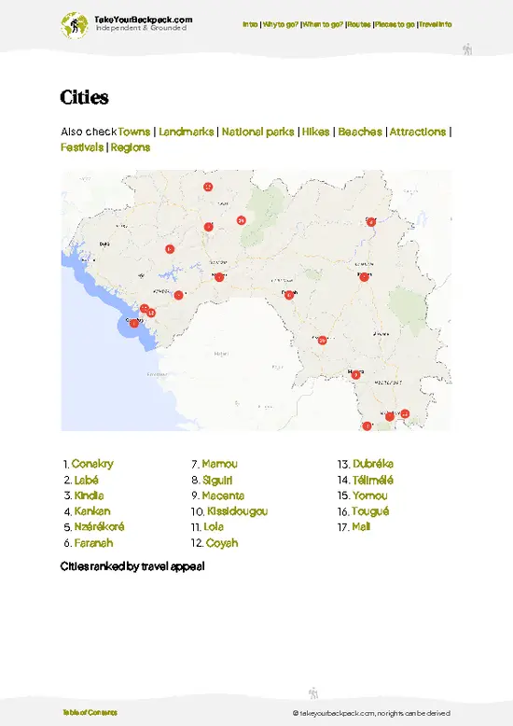Screen dimensions: 513x726
Task: Open Mali in the city list
Action: point(361,527)
